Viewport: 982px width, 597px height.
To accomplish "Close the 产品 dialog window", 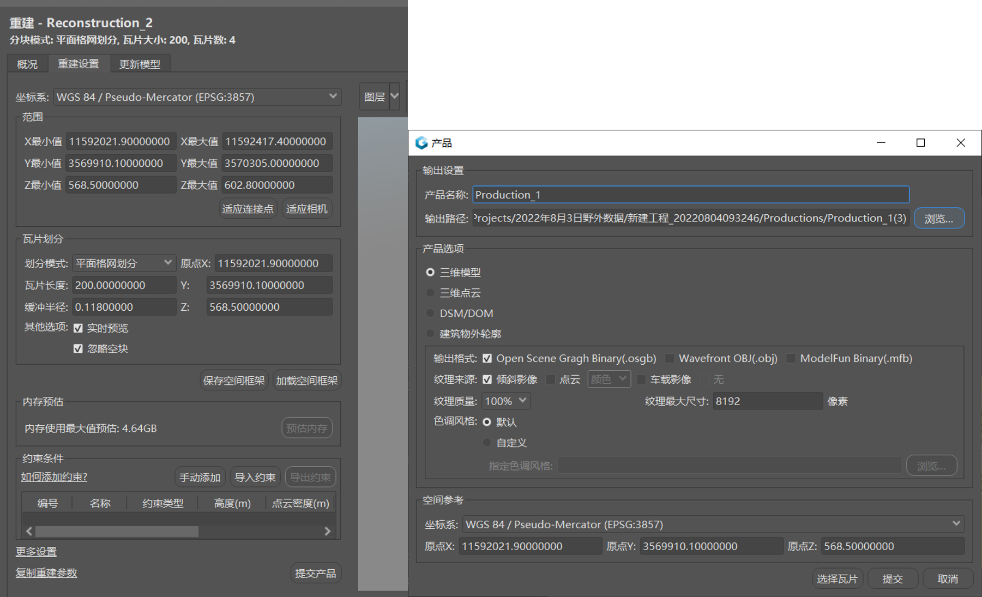I will [x=960, y=143].
